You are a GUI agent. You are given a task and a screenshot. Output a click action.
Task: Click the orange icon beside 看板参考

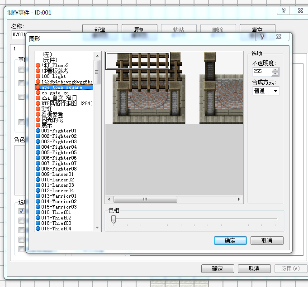pos(38,114)
